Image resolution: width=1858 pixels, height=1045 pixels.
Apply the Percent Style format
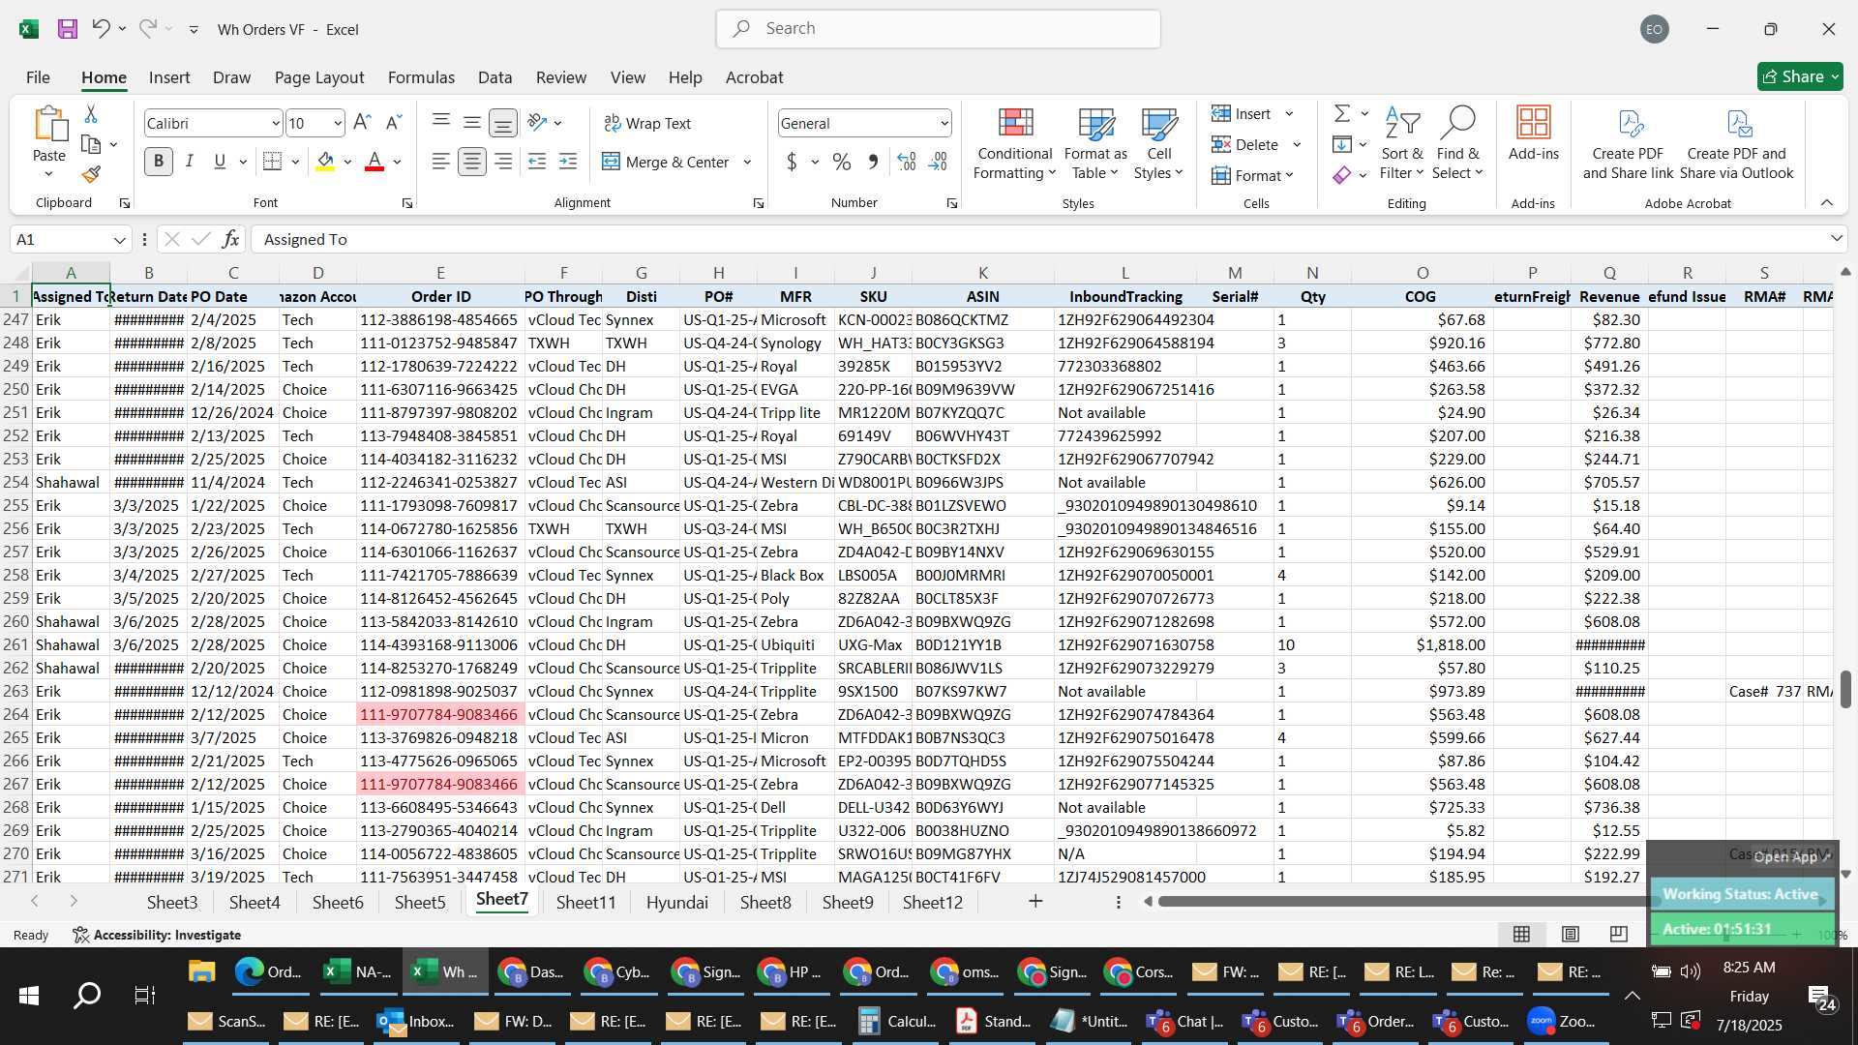point(842,162)
